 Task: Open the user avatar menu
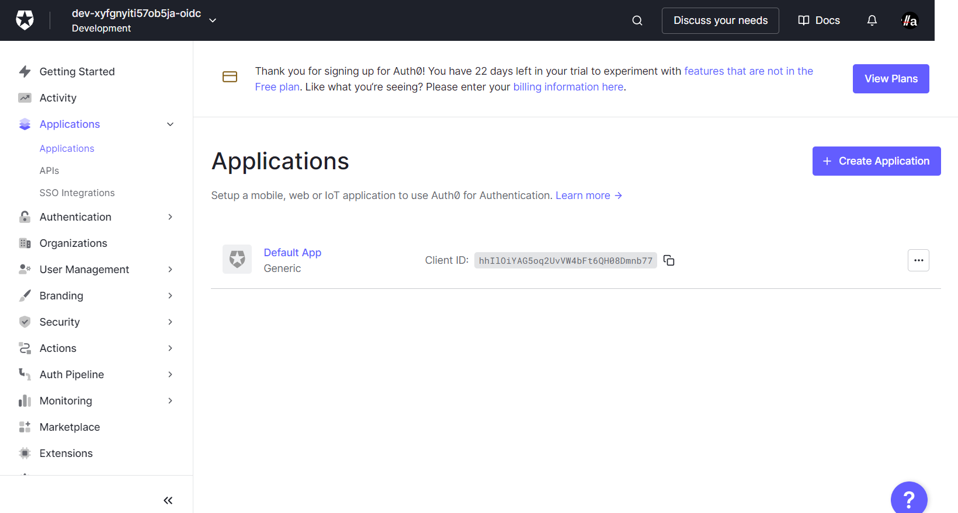[909, 20]
